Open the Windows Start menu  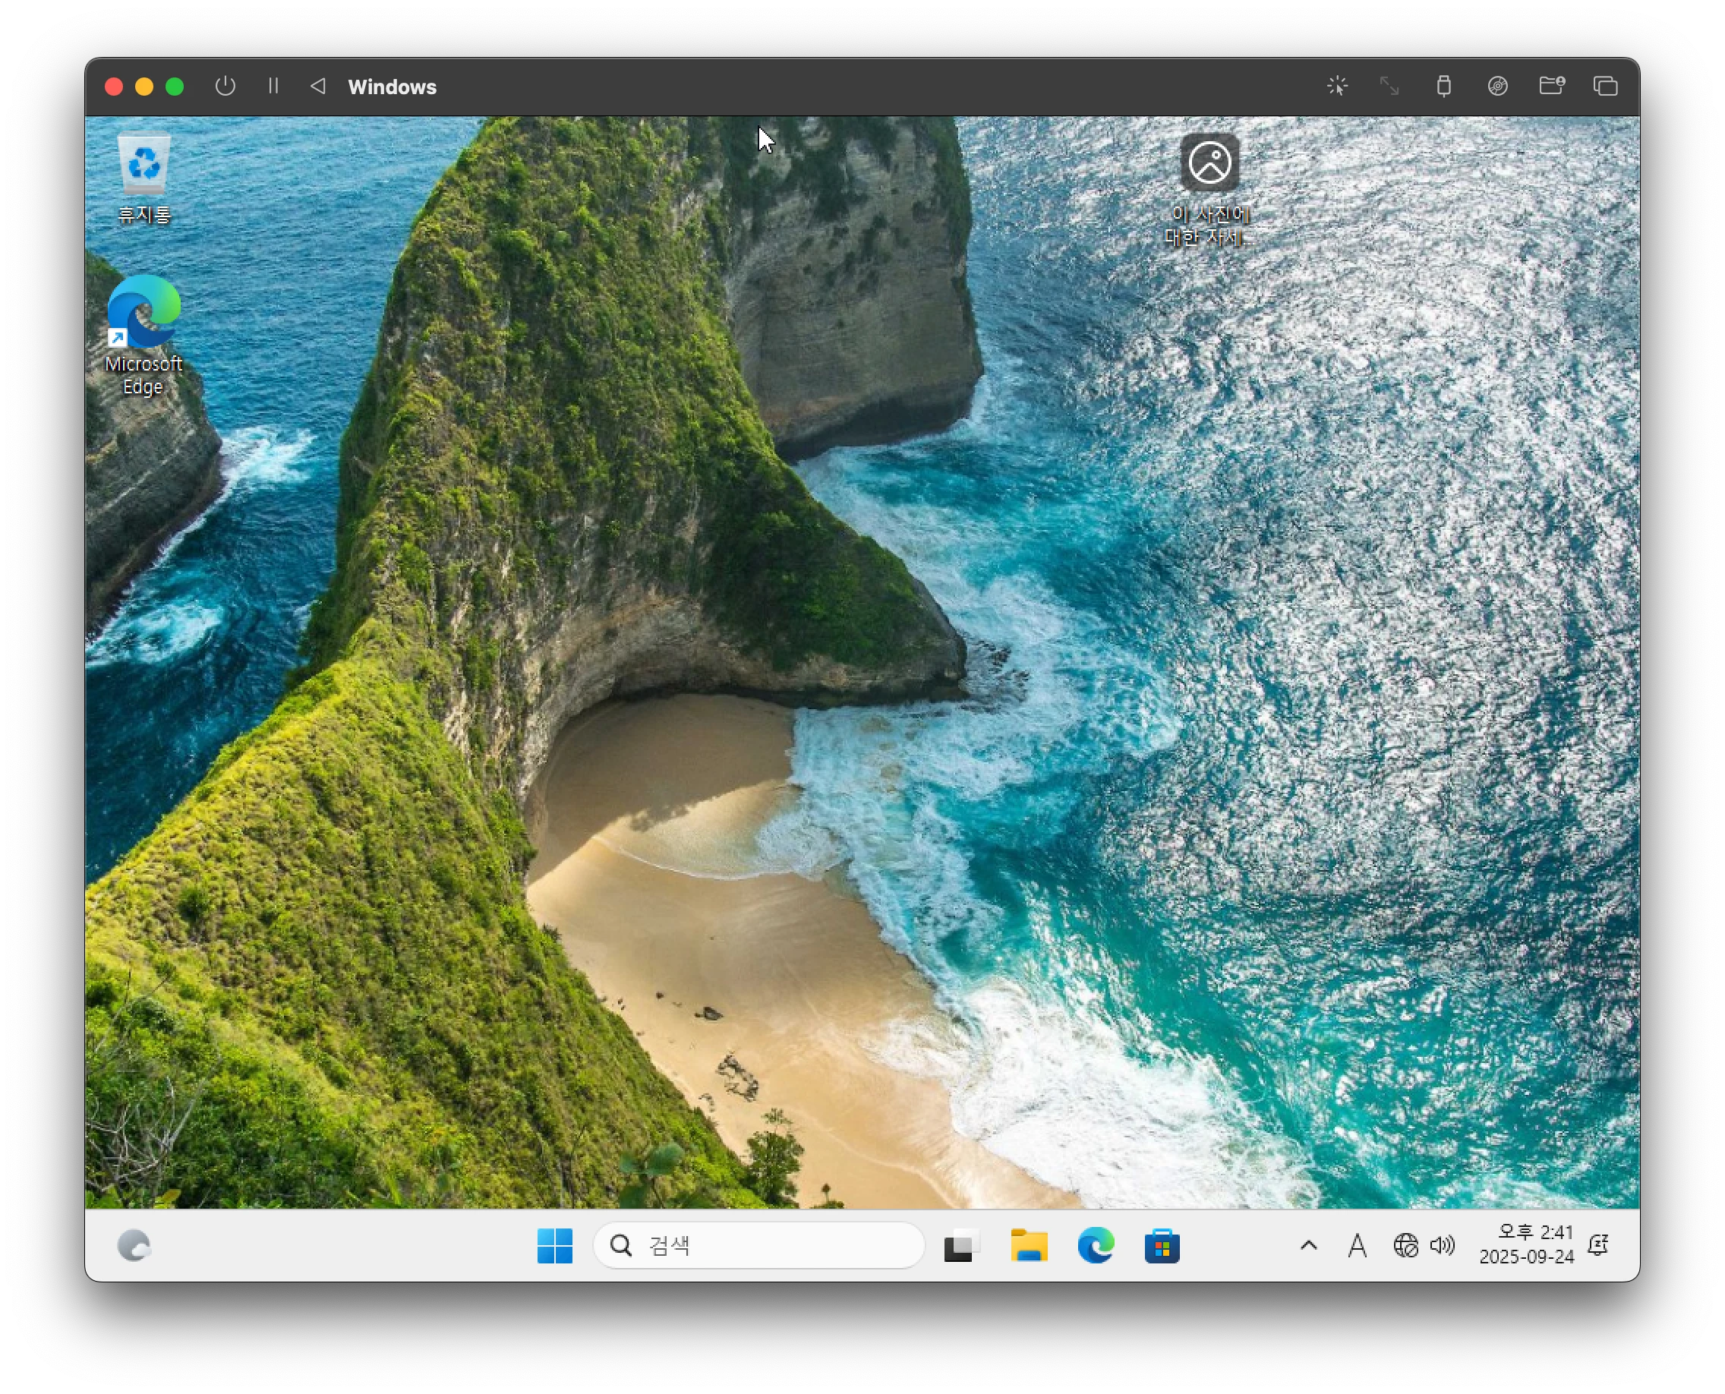pos(554,1245)
